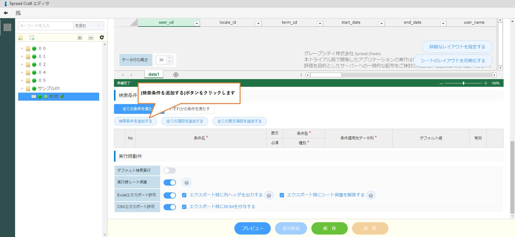Open the hamburger menu in left sidebar
This screenshot has width=515, height=237.
coord(7,27)
